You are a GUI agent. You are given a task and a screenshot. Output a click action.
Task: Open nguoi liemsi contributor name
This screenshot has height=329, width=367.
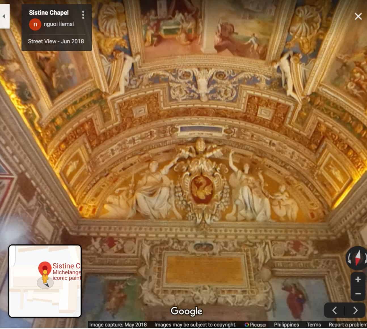(x=59, y=24)
